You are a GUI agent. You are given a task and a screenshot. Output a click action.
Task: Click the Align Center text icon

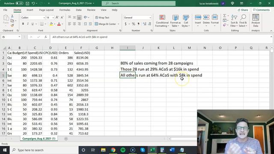pyautogui.click(x=74, y=24)
